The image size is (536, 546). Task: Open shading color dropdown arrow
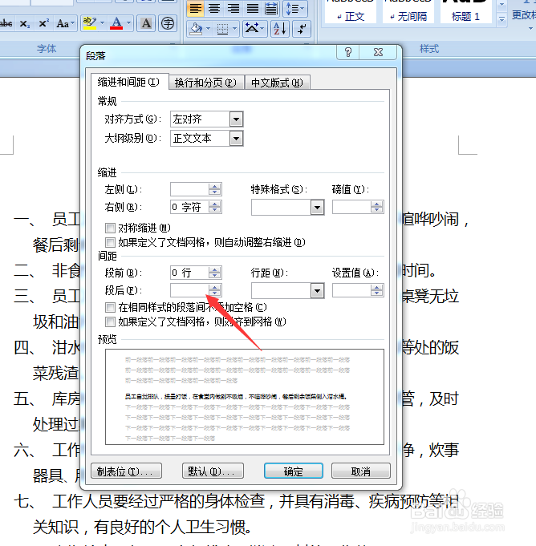[x=208, y=29]
